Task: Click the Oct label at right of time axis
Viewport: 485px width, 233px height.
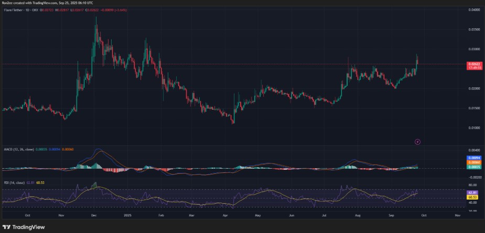Action: tap(423, 214)
